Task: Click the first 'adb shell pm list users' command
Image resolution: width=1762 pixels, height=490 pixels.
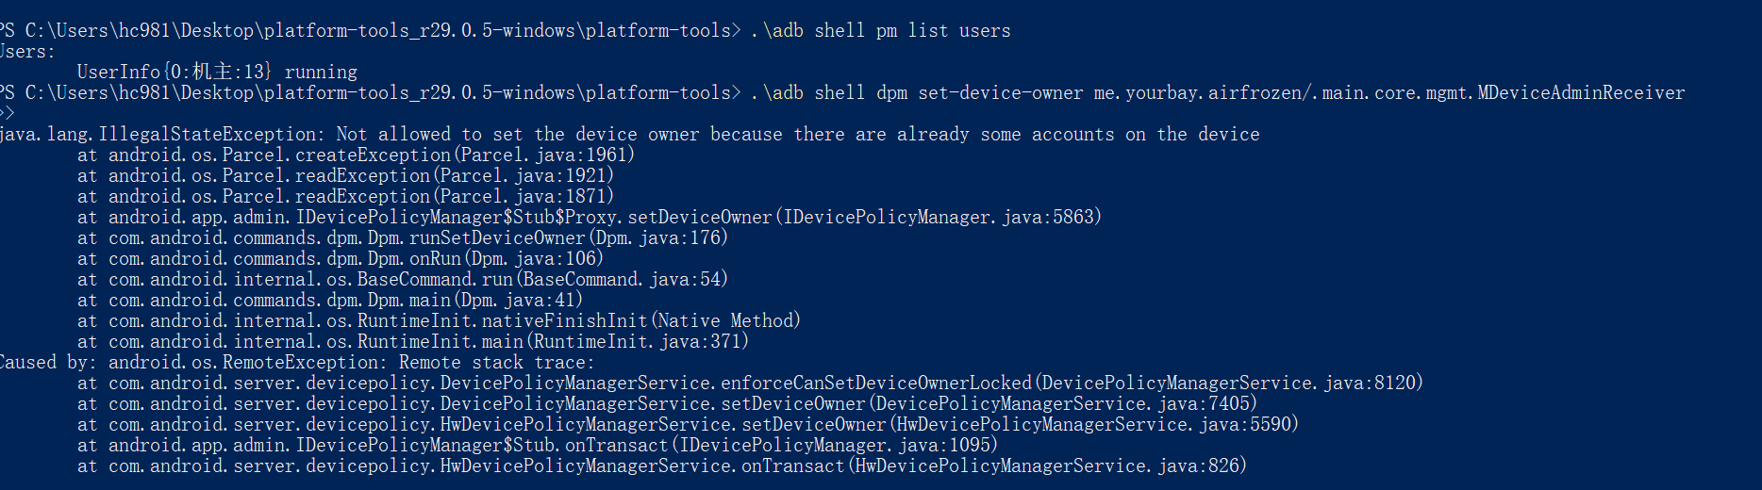Action: coord(880,31)
